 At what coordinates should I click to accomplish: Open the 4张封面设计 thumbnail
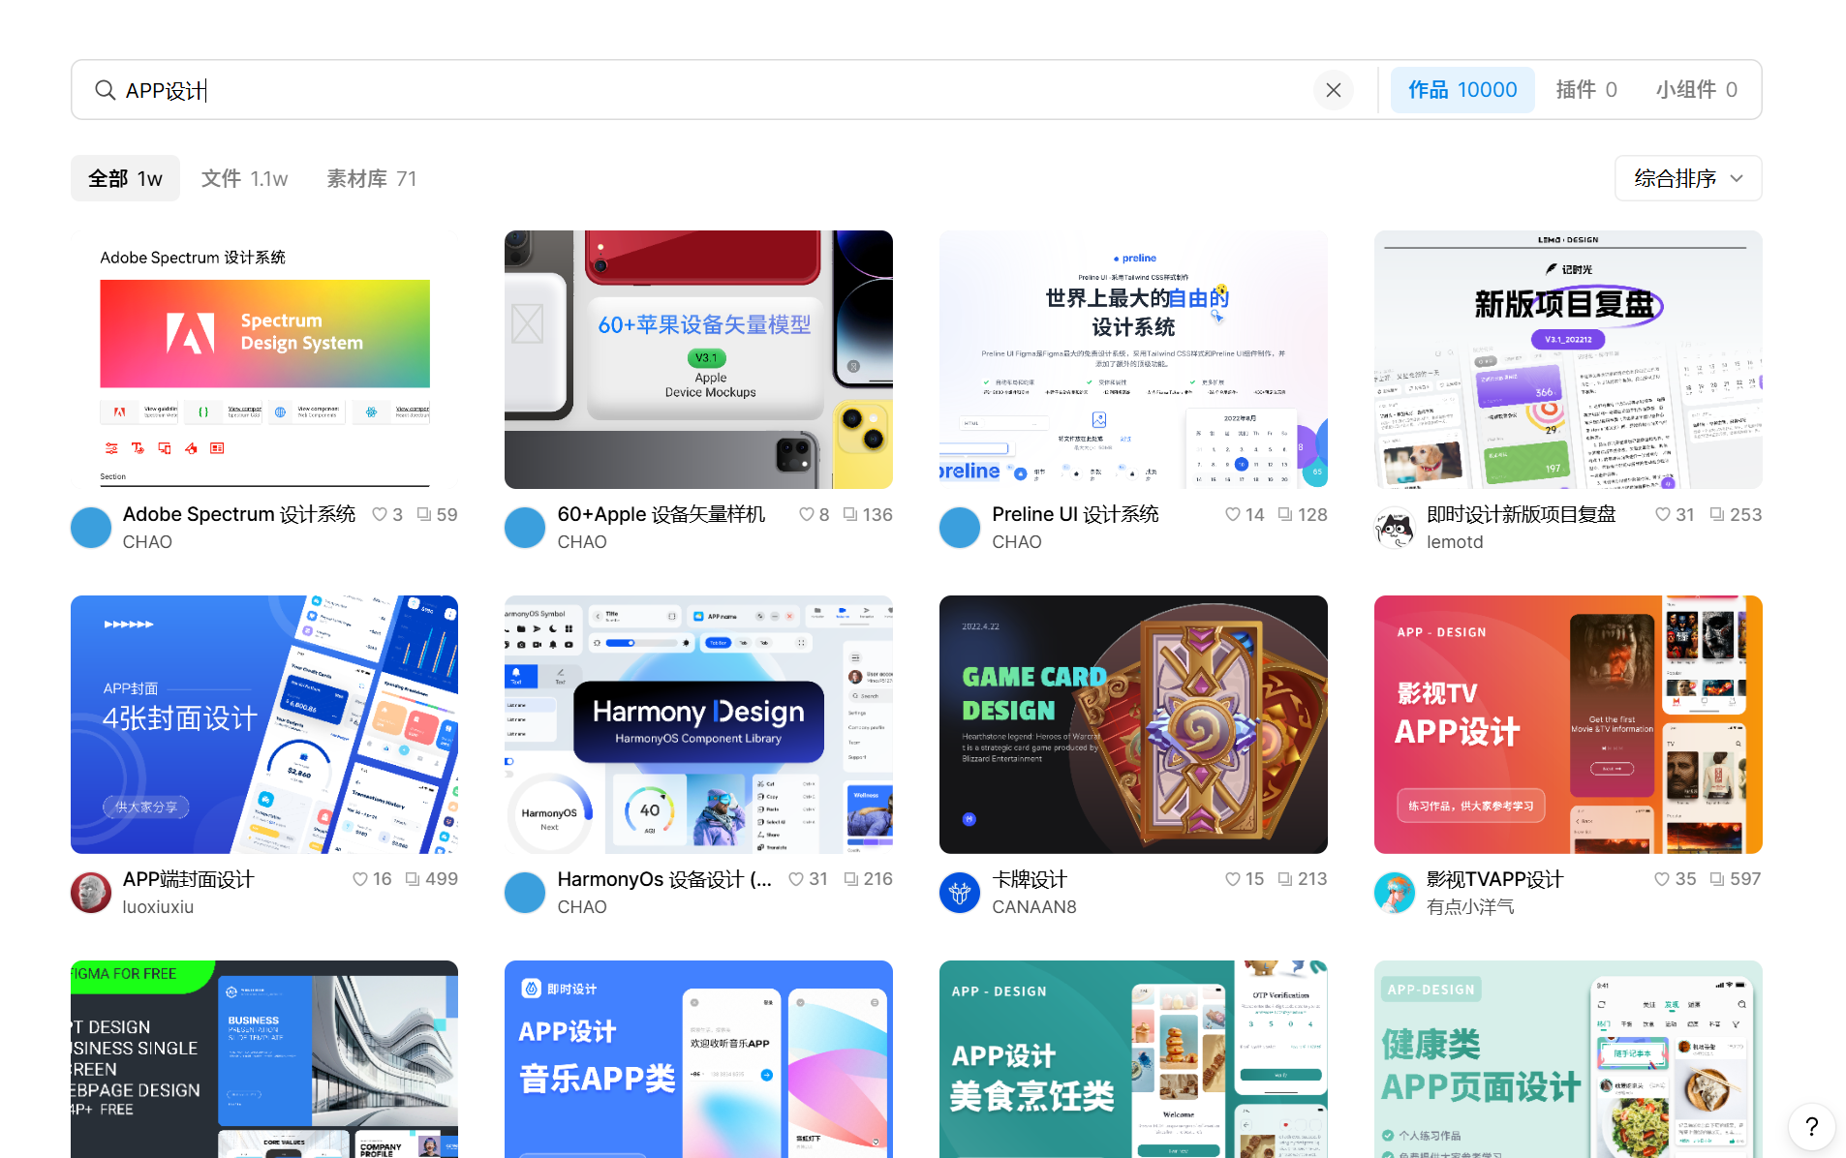coord(264,724)
